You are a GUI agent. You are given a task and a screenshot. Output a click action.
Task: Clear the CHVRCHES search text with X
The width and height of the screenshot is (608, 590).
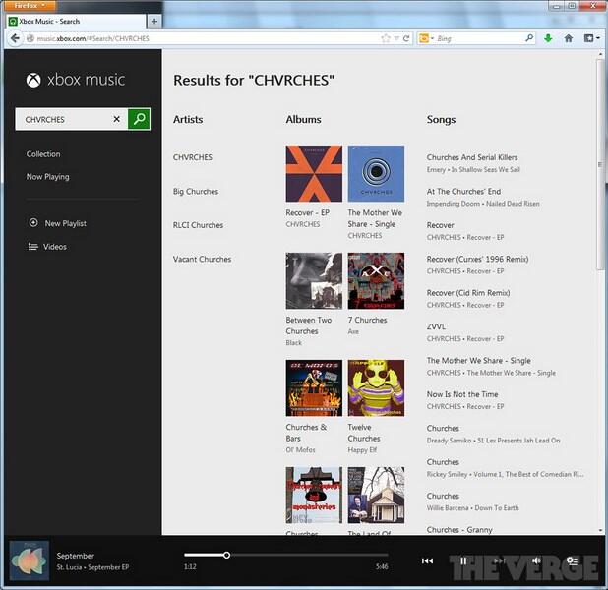tap(116, 119)
